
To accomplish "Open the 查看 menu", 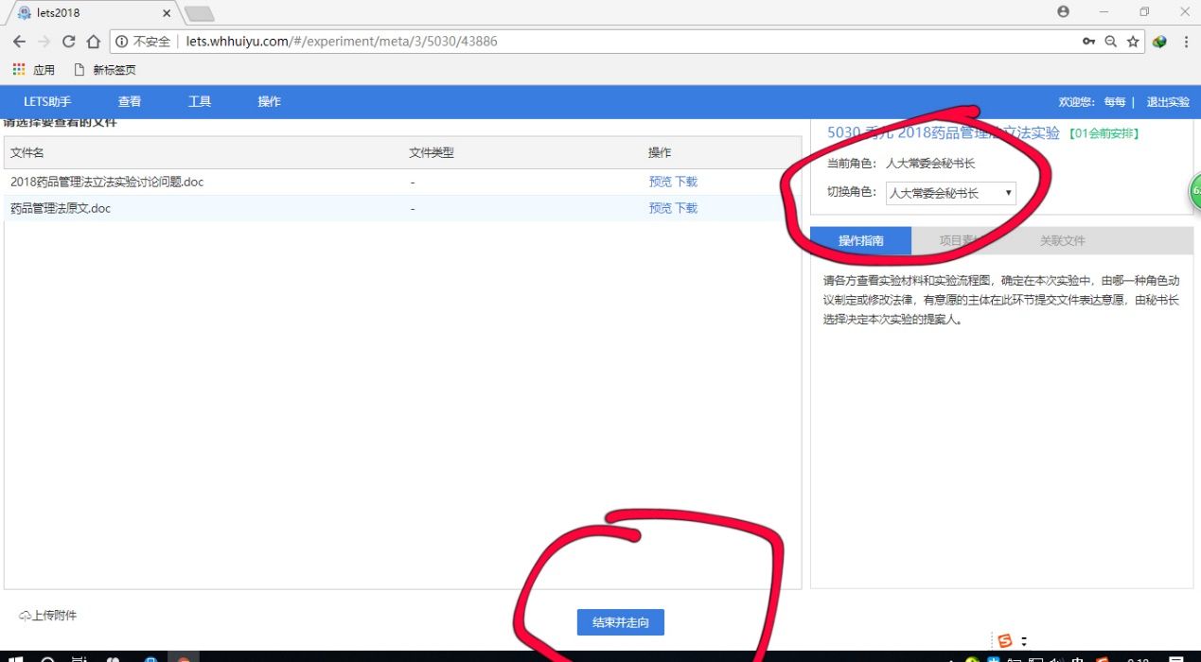I will tap(130, 102).
